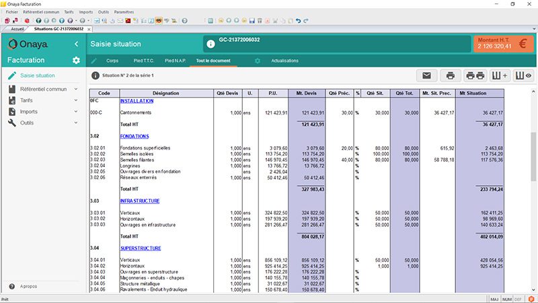This screenshot has width=538, height=303.
Task: Expand the Imports sidebar section
Action: coord(76,112)
